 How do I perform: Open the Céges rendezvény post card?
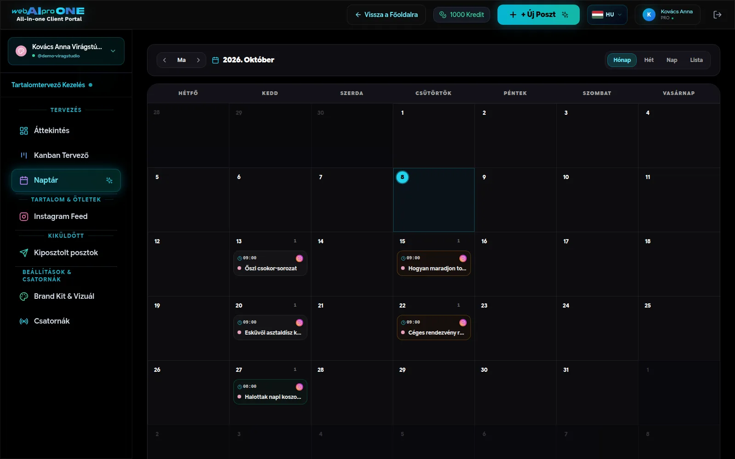point(434,328)
